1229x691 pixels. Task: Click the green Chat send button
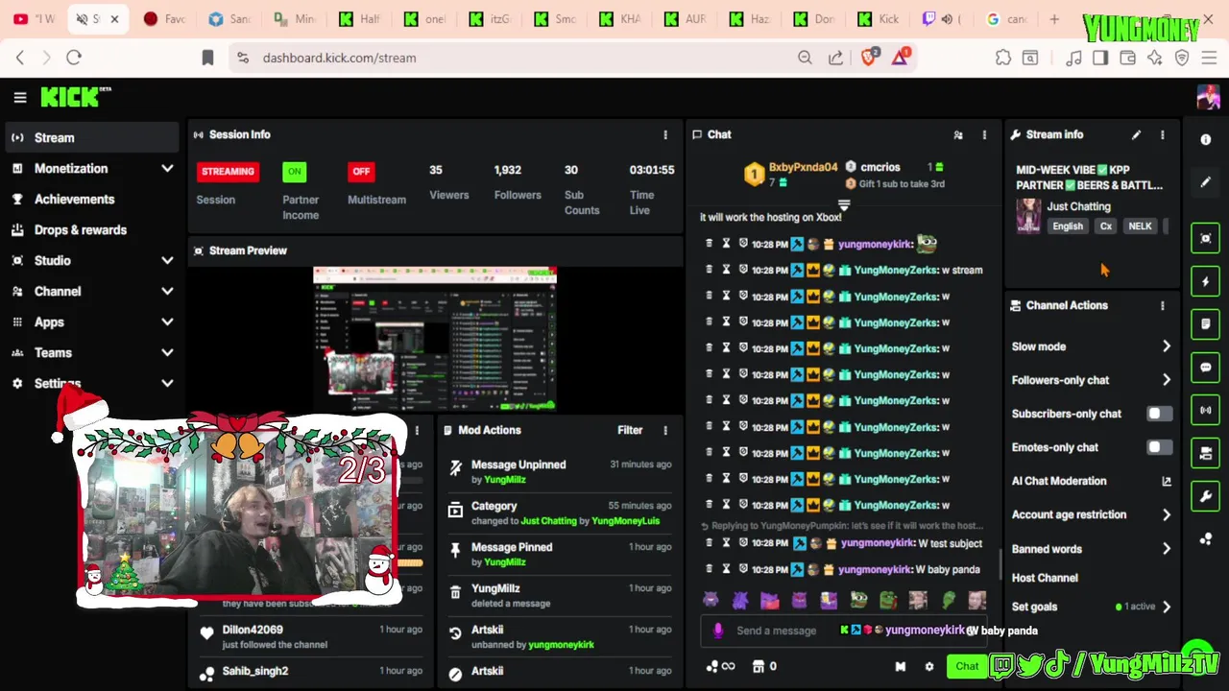tap(967, 666)
